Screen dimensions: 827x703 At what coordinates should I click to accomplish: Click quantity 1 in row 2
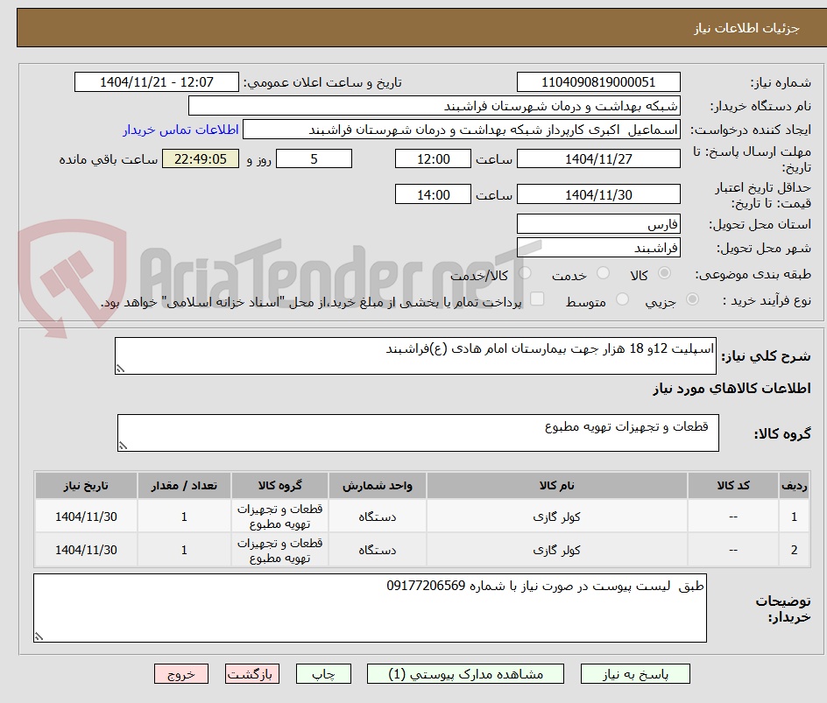click(184, 550)
